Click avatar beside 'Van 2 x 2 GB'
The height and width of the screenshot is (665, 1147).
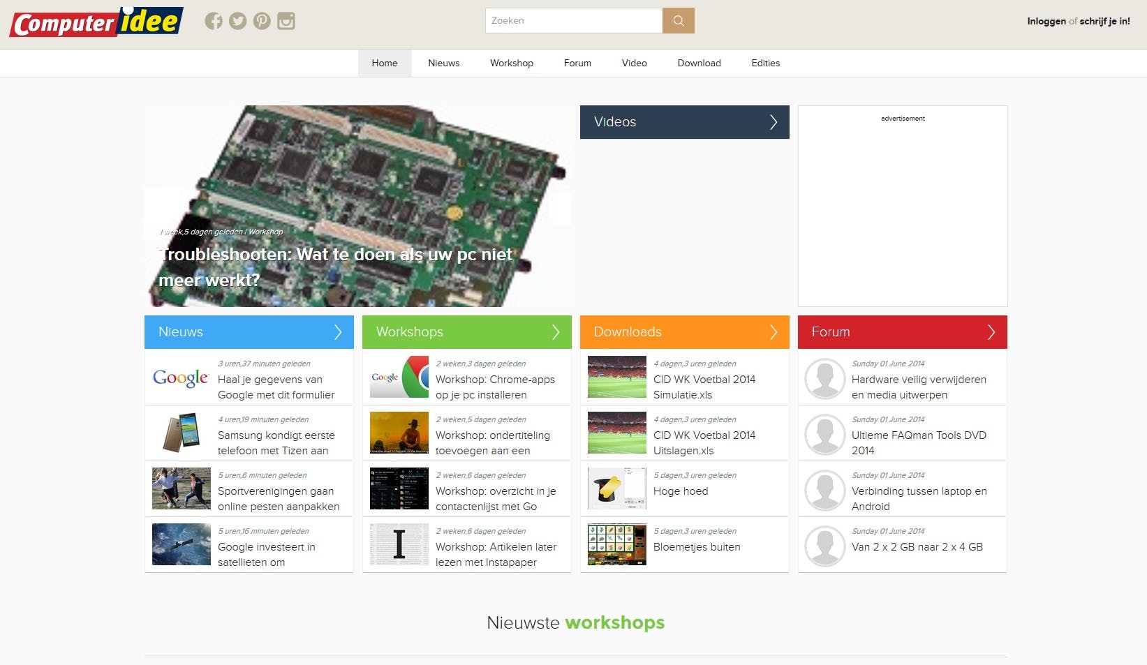tap(825, 546)
